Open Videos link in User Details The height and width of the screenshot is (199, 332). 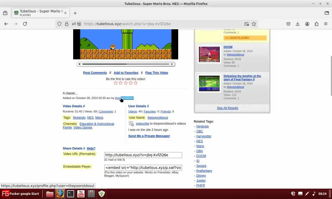click(x=133, y=111)
